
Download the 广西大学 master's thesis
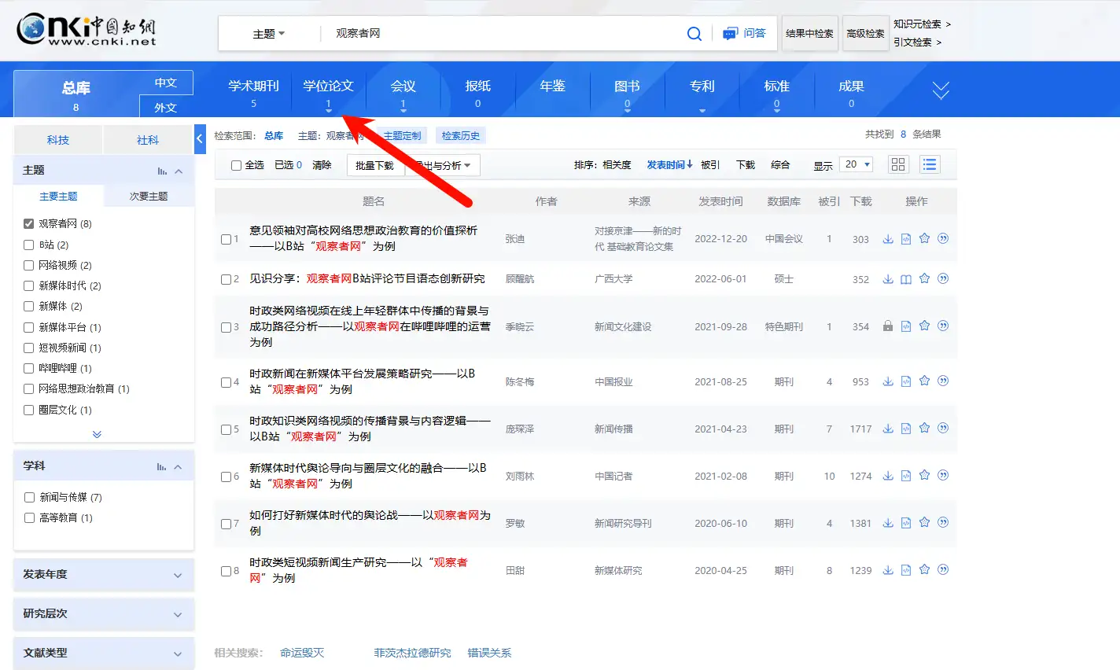pos(888,279)
